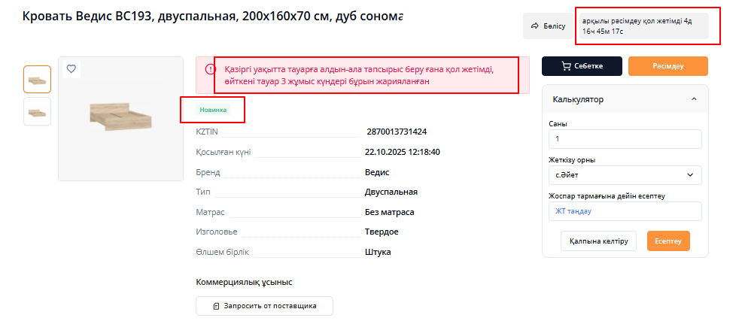Select the ЖТ таңдау field
Screen dimensions: 748x321
[x=625, y=211]
